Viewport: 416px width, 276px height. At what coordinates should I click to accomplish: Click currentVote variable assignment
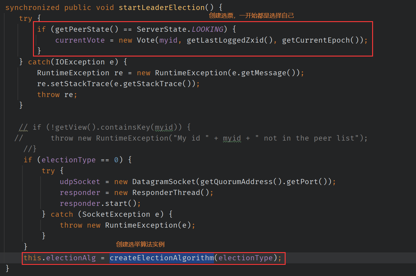[x=80, y=40]
